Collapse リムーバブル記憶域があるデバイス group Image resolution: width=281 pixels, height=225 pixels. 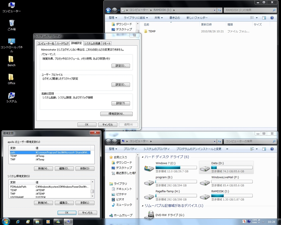pos(143,206)
